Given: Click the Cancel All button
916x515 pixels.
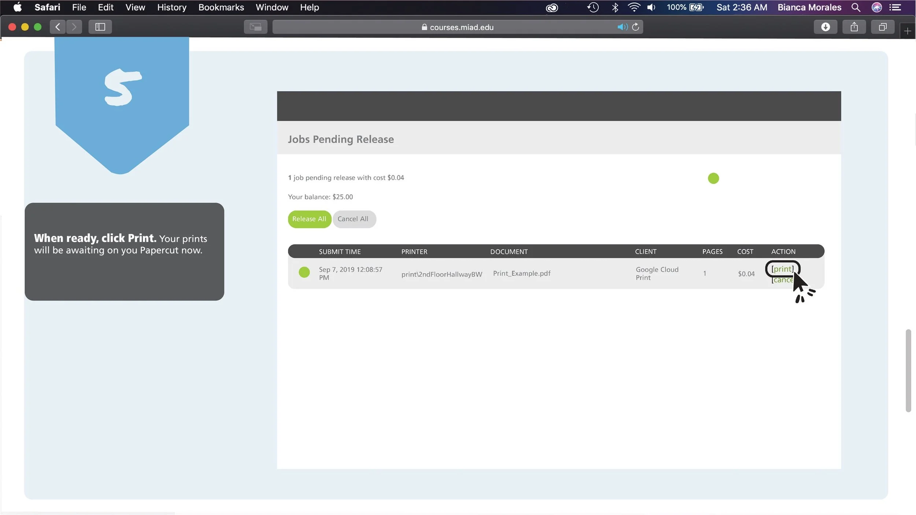Looking at the screenshot, I should coord(353,219).
